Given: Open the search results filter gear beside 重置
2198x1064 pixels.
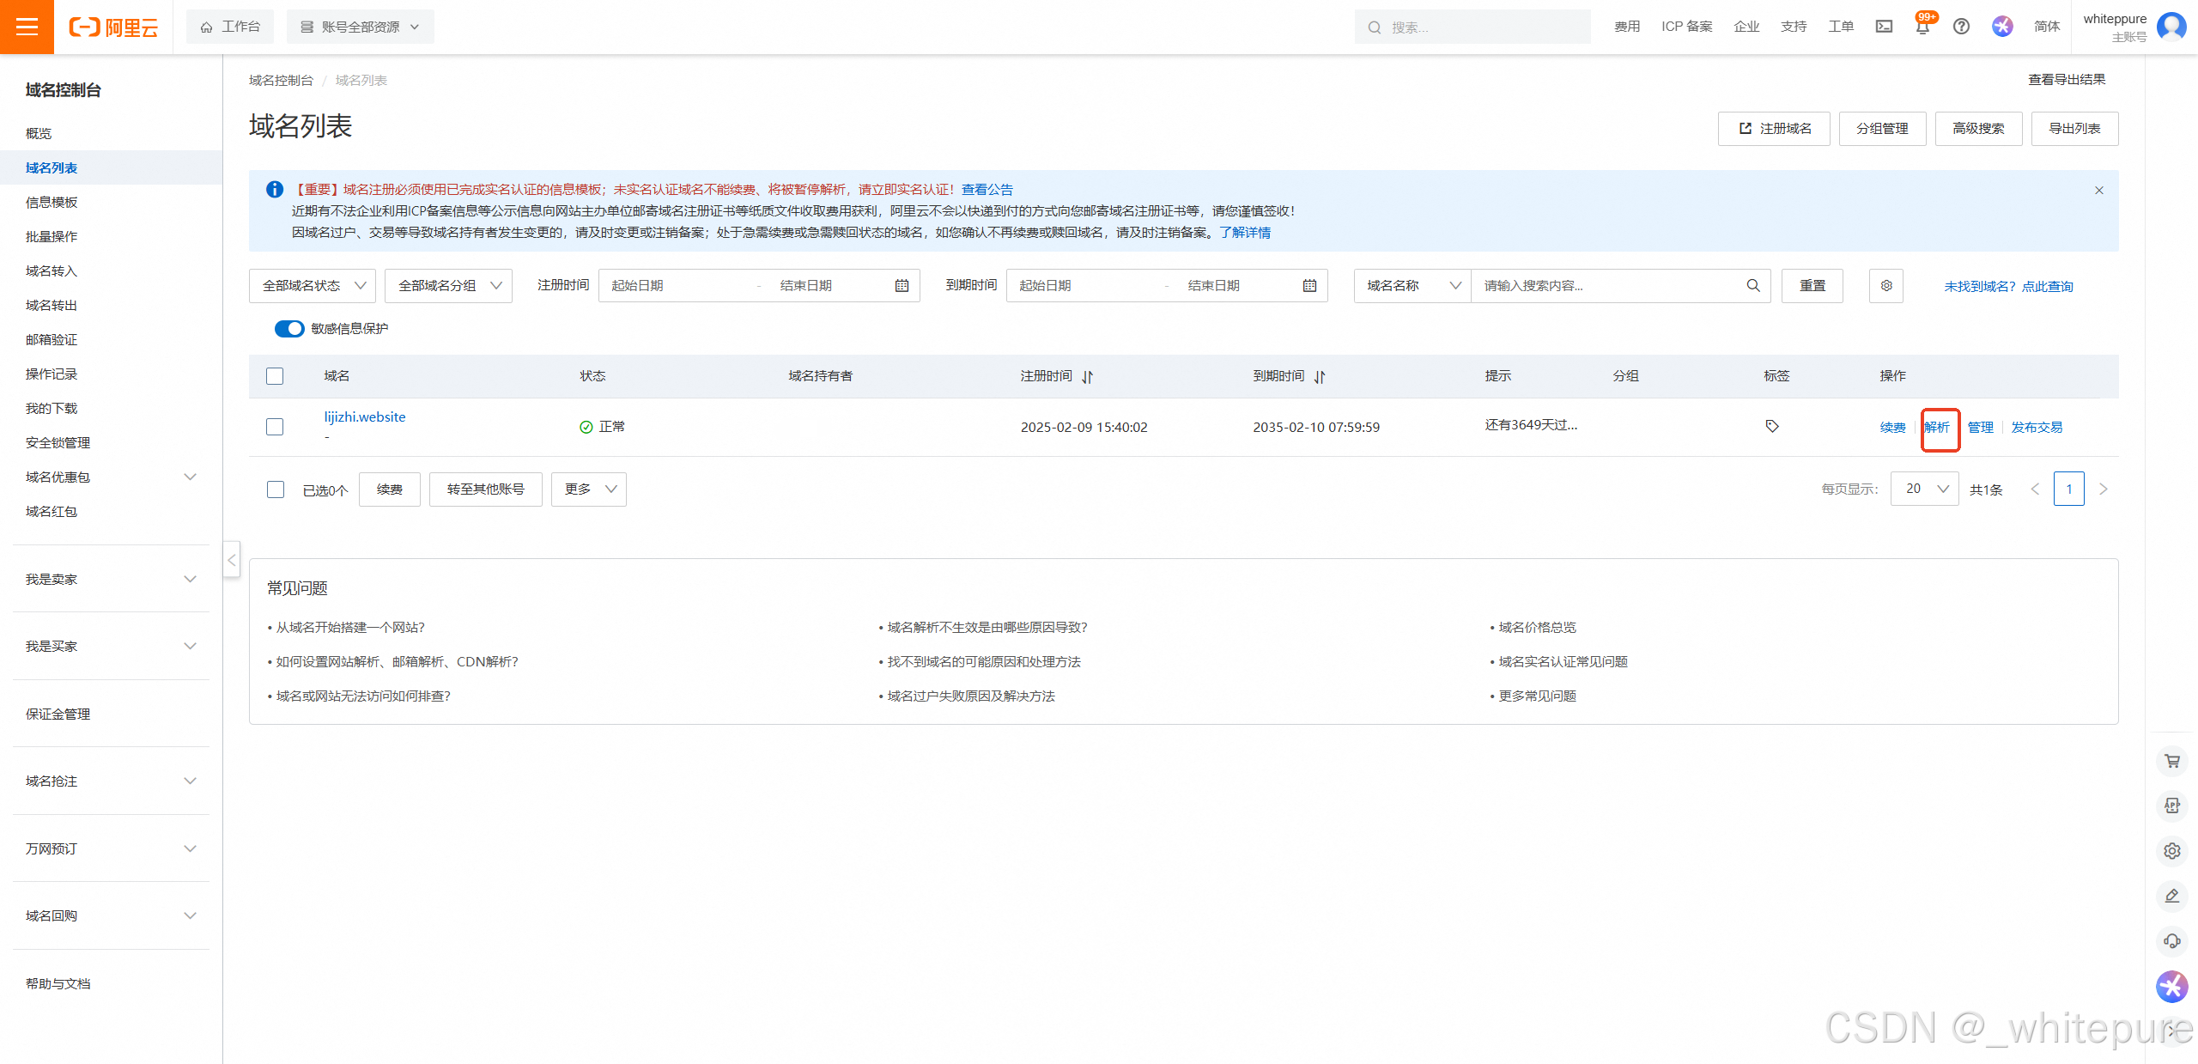Looking at the screenshot, I should pyautogui.click(x=1885, y=285).
